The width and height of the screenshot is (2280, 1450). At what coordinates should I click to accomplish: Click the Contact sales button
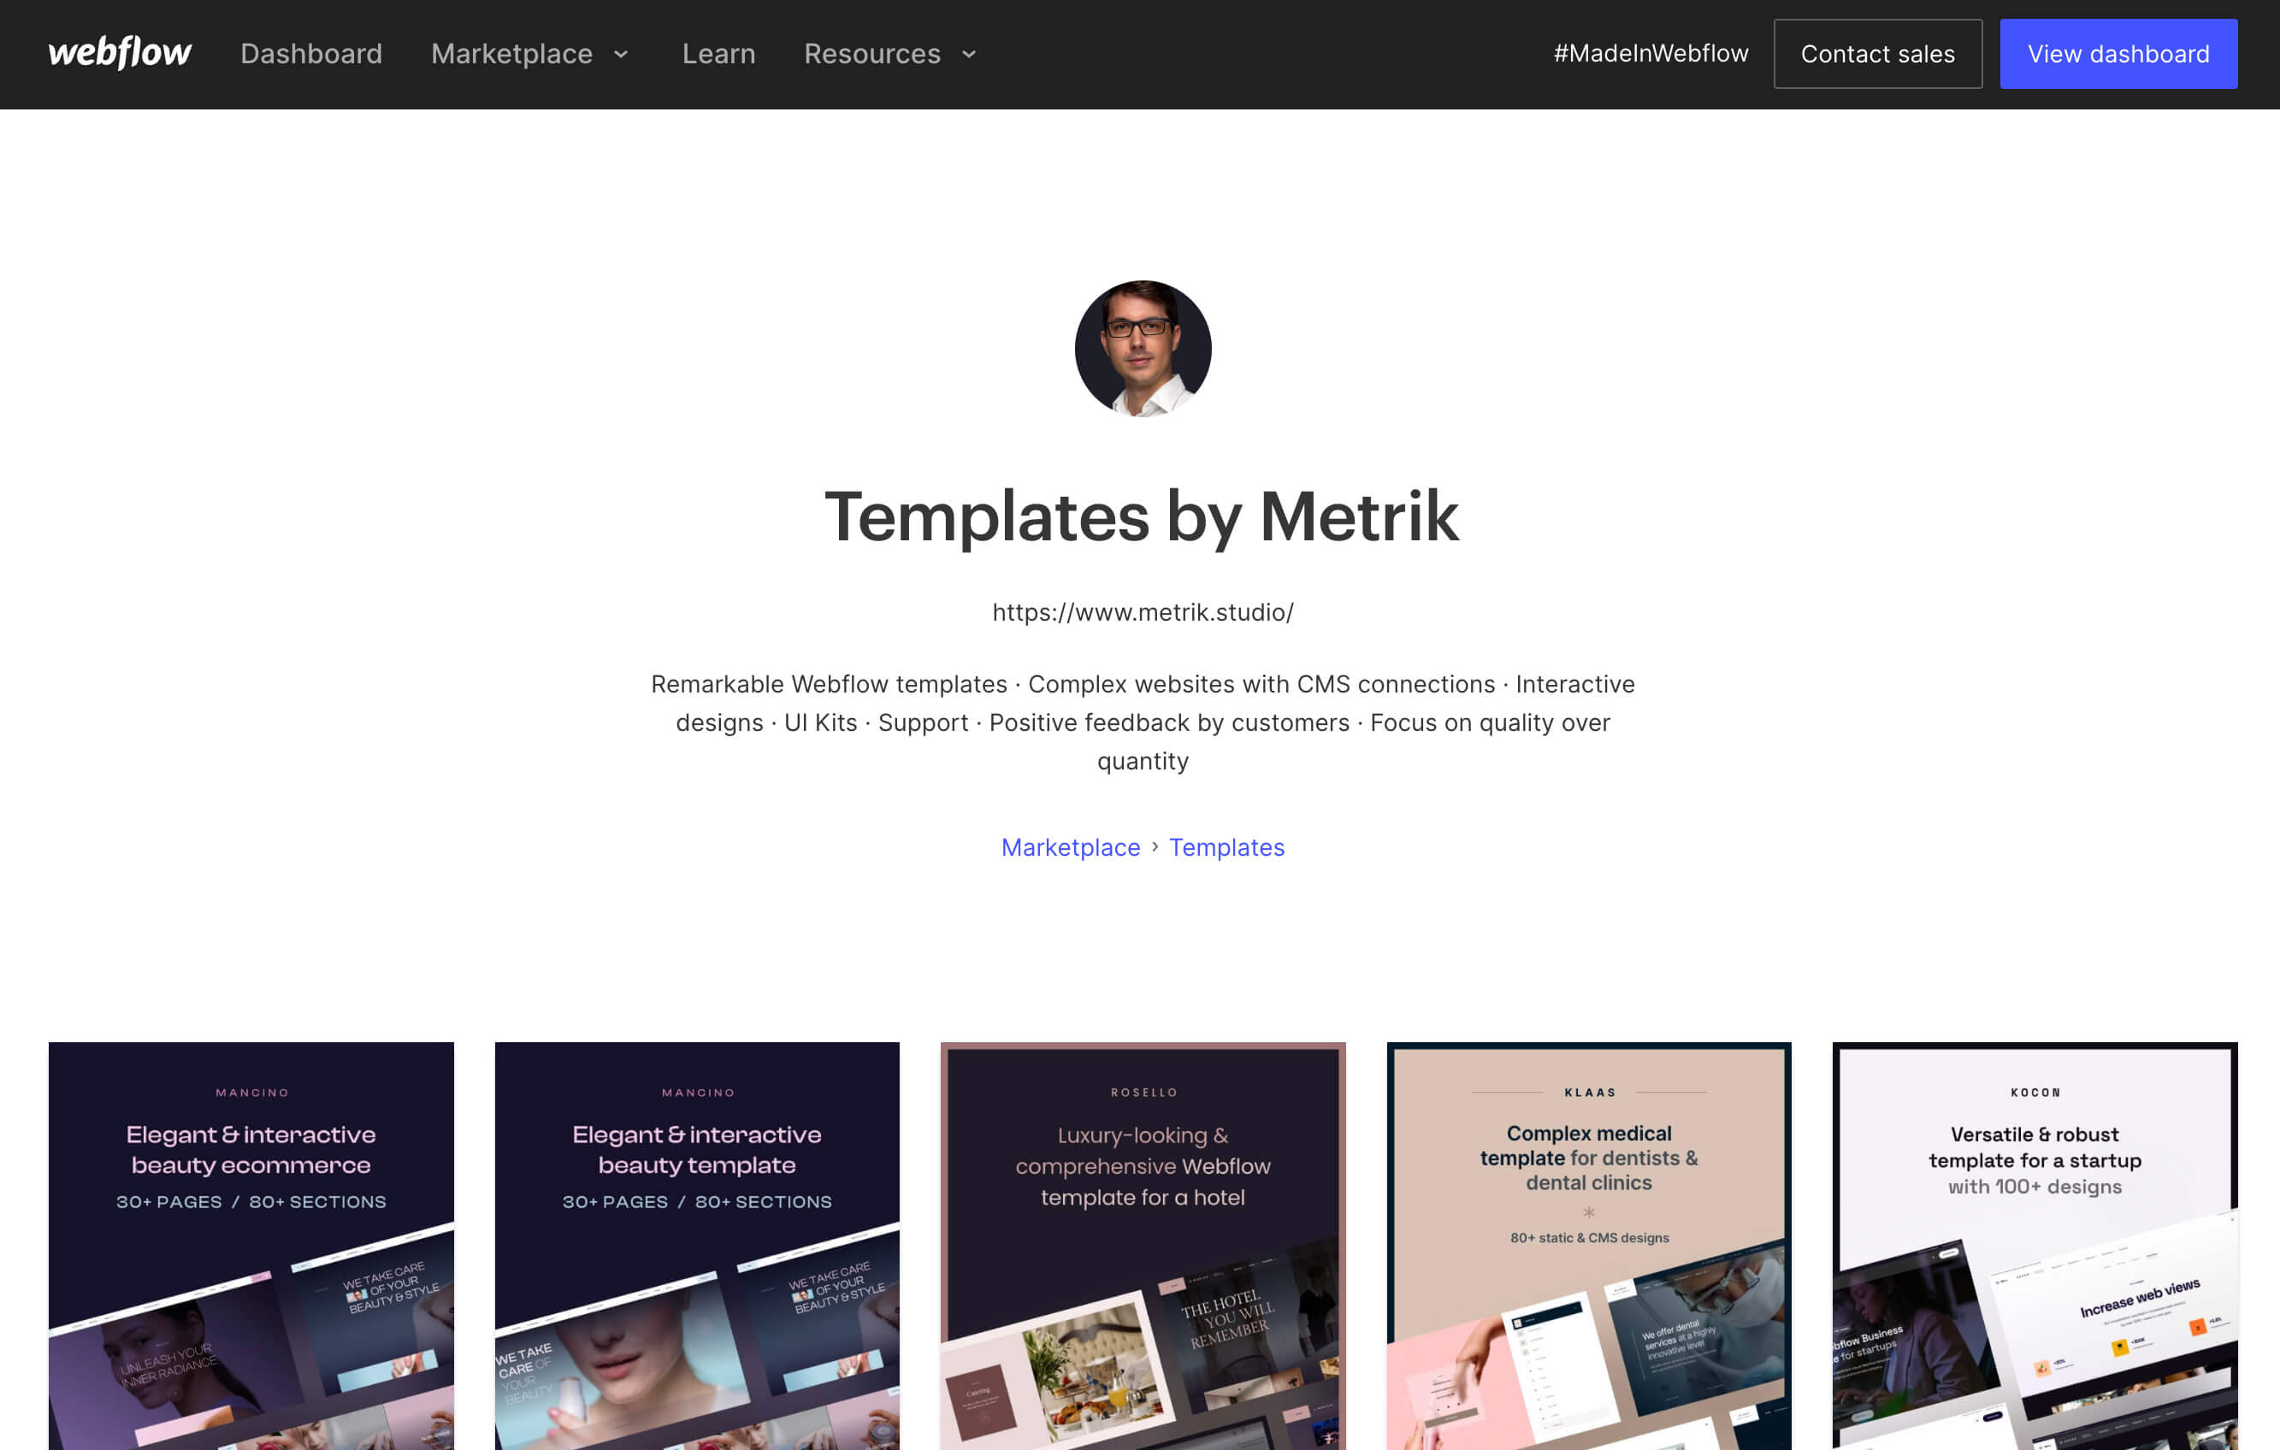click(1878, 53)
